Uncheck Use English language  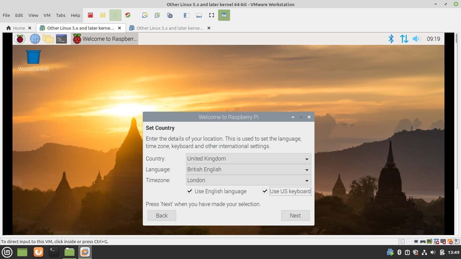(x=190, y=191)
